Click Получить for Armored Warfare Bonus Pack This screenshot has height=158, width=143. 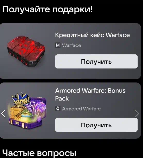click(x=96, y=125)
